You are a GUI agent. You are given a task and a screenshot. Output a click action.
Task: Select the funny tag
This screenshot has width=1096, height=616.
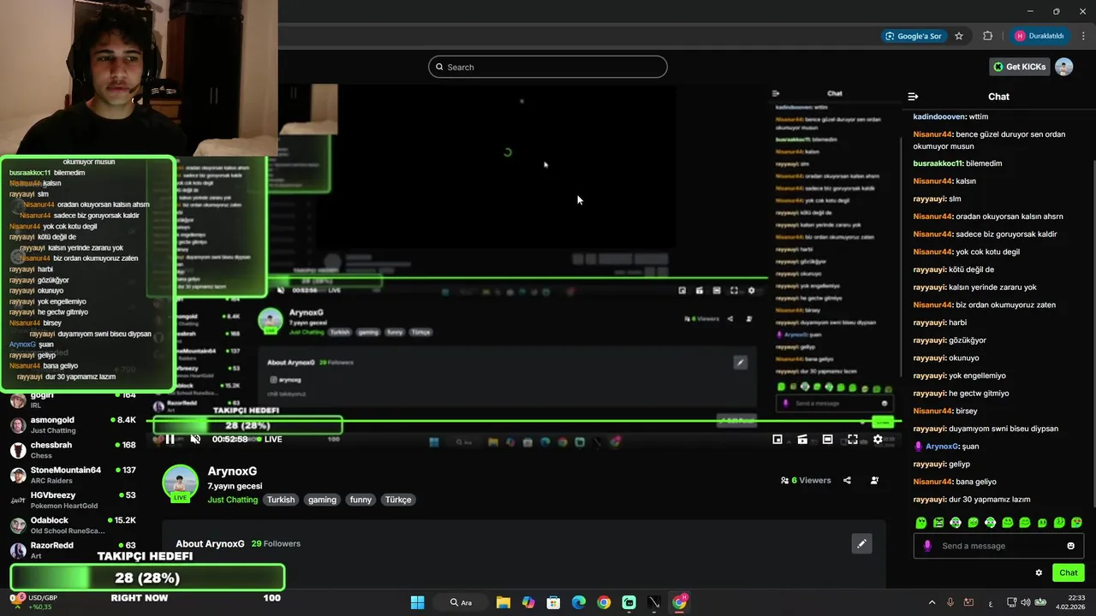(360, 500)
